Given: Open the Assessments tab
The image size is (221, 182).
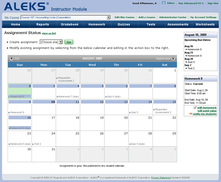Looking at the screenshot, I should [x=178, y=24].
